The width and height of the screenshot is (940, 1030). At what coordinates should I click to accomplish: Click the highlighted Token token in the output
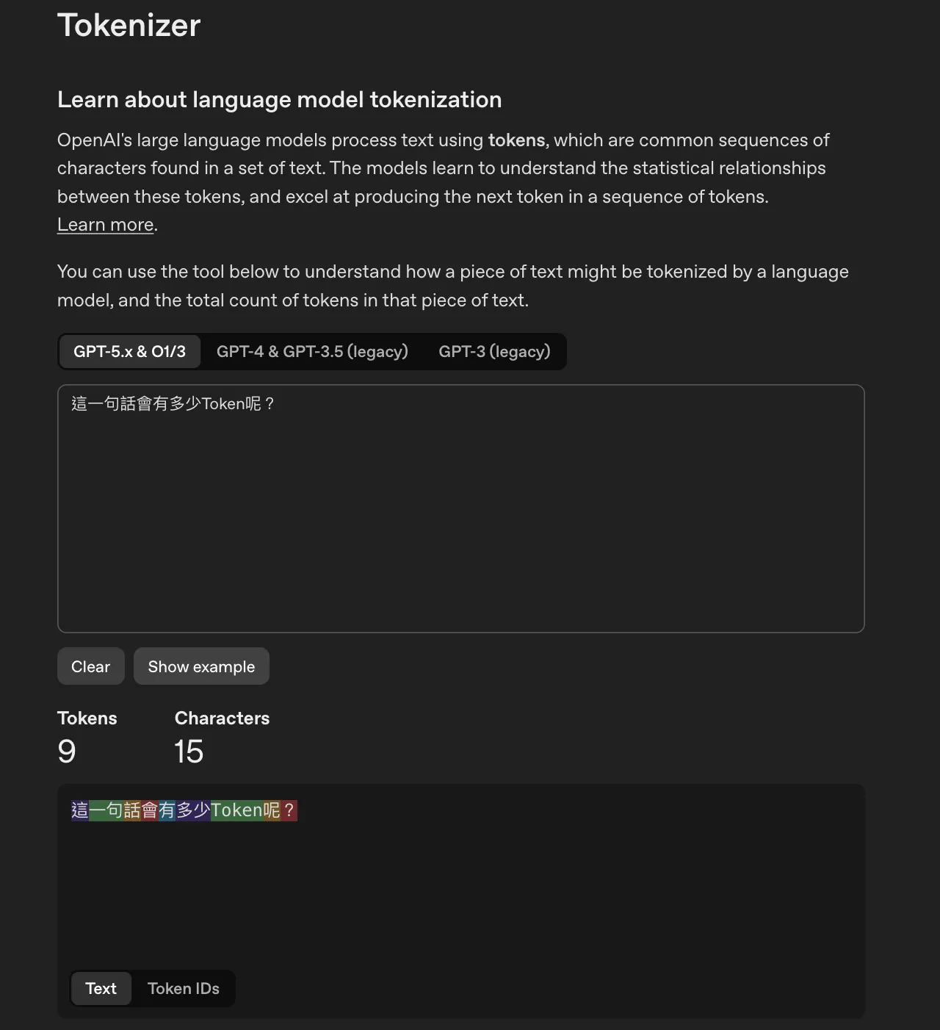click(236, 810)
